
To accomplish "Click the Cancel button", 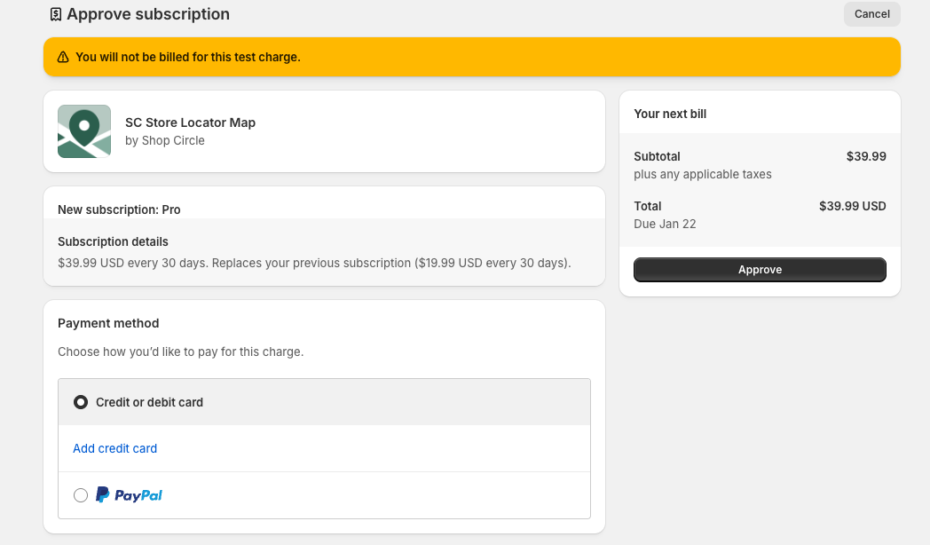I will [871, 14].
